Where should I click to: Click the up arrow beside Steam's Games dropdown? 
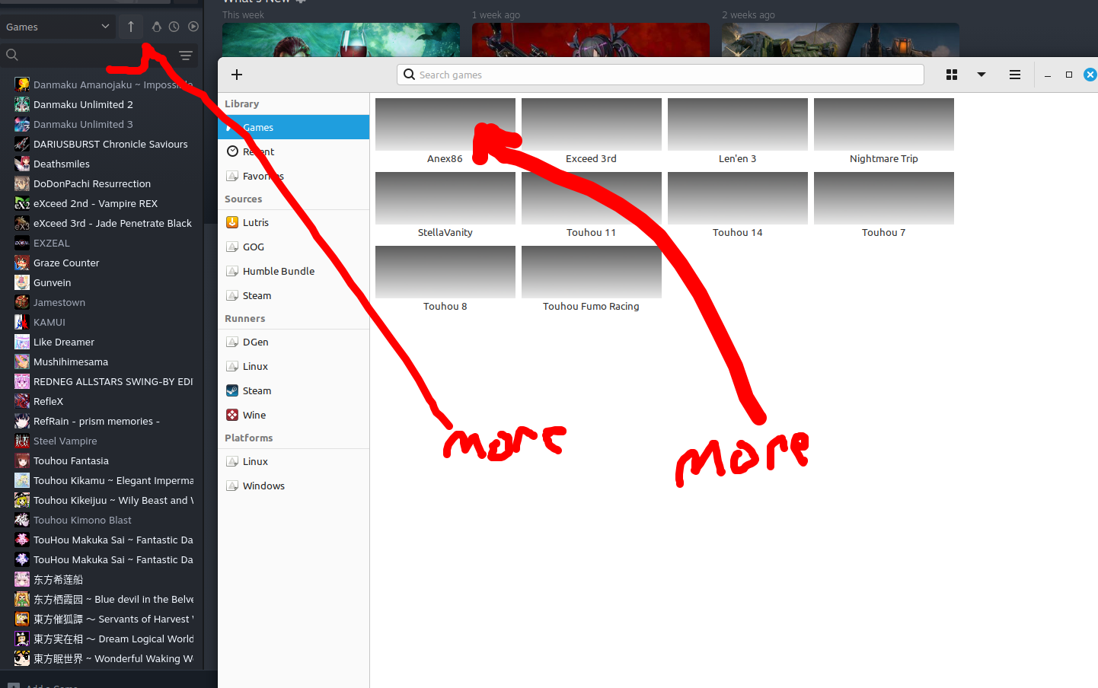coord(131,27)
